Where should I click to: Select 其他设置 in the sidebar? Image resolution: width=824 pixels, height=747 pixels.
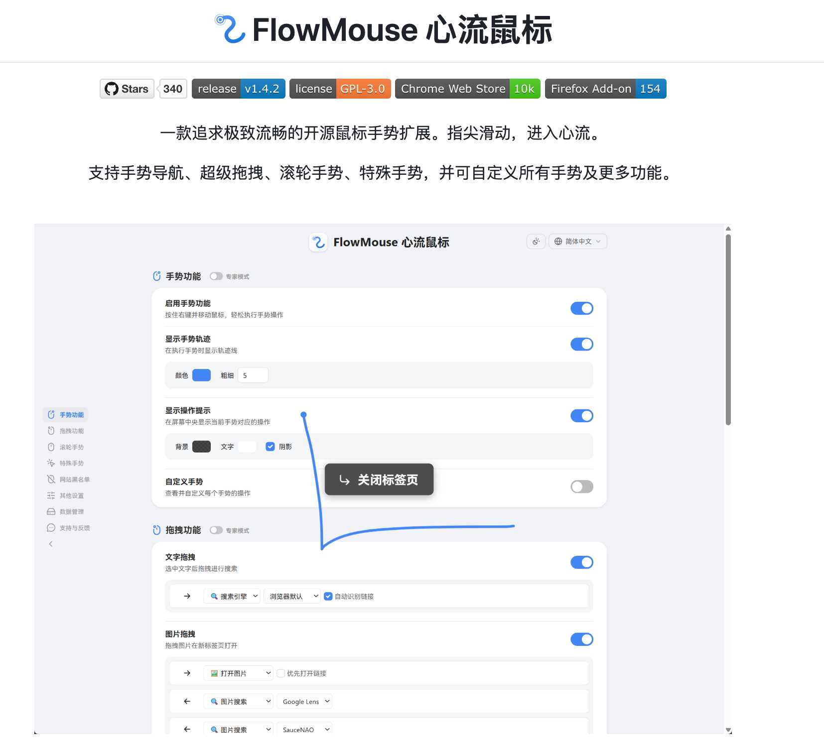[x=65, y=496]
